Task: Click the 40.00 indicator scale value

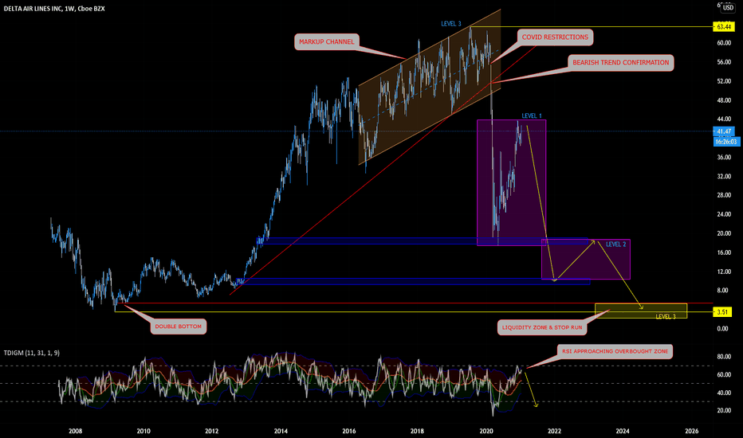Action: click(724, 393)
